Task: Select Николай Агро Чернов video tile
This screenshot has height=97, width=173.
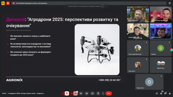Action: [x=161, y=14]
